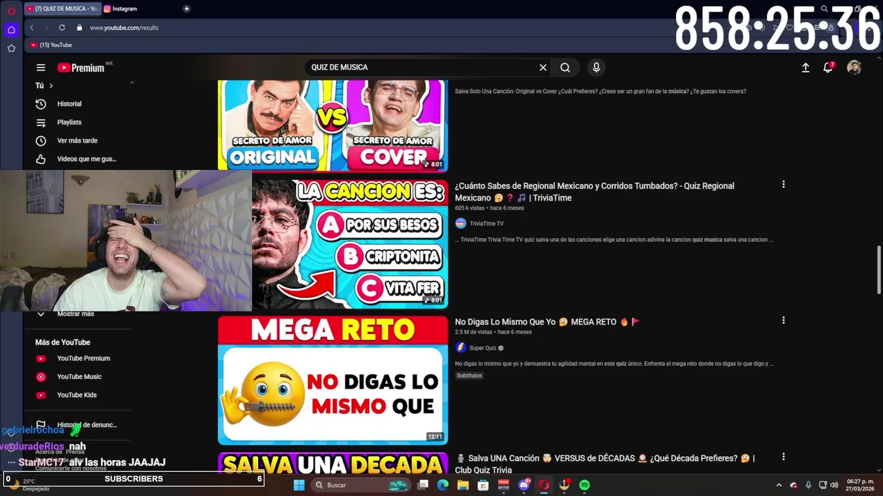The image size is (883, 496).
Task: Open Ver más tarde list
Action: pyautogui.click(x=77, y=141)
